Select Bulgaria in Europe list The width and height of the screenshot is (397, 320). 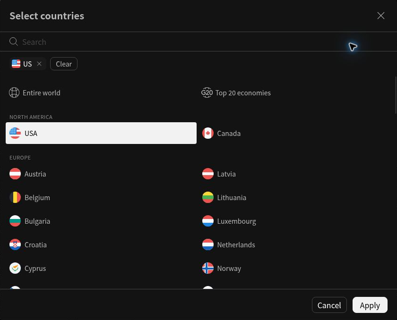tap(101, 221)
